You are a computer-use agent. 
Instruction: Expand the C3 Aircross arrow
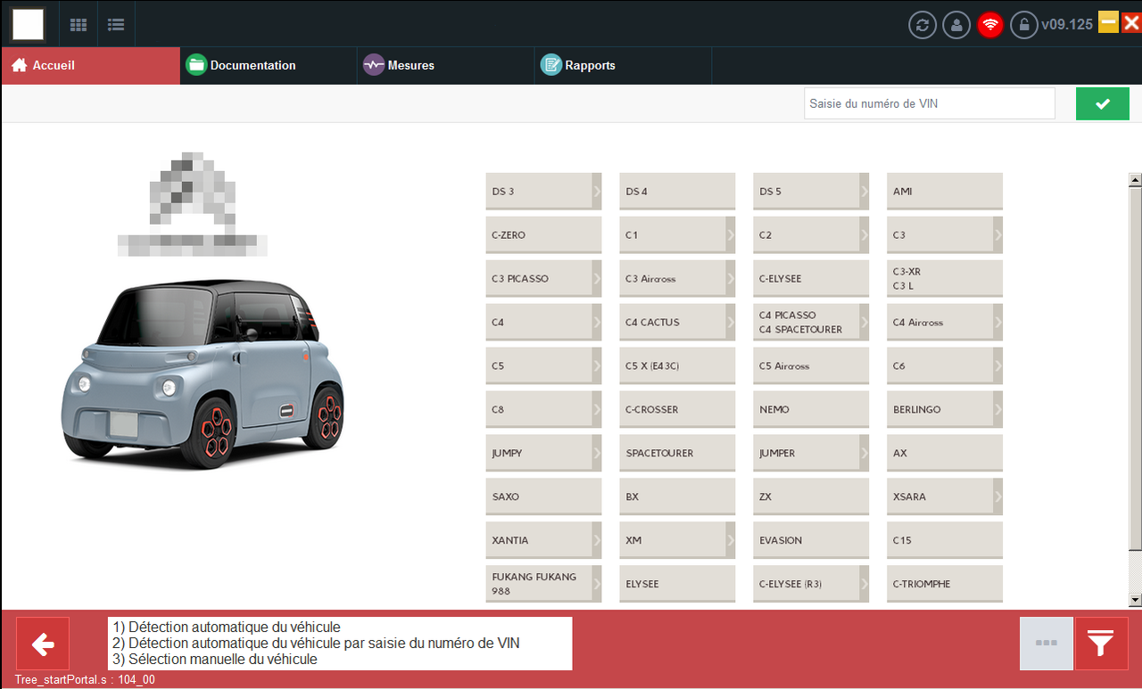pos(731,279)
